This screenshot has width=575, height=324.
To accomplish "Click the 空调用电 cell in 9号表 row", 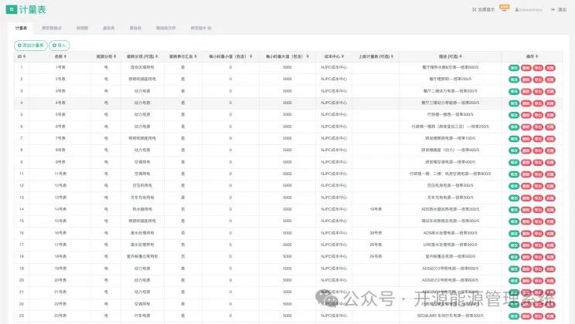I will point(142,162).
